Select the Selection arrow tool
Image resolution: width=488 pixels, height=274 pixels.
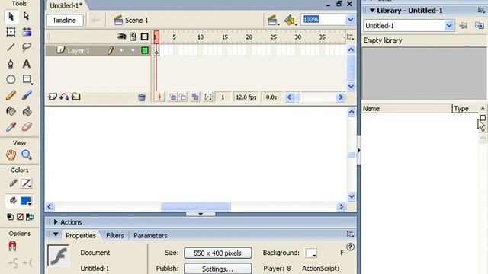pos(11,17)
